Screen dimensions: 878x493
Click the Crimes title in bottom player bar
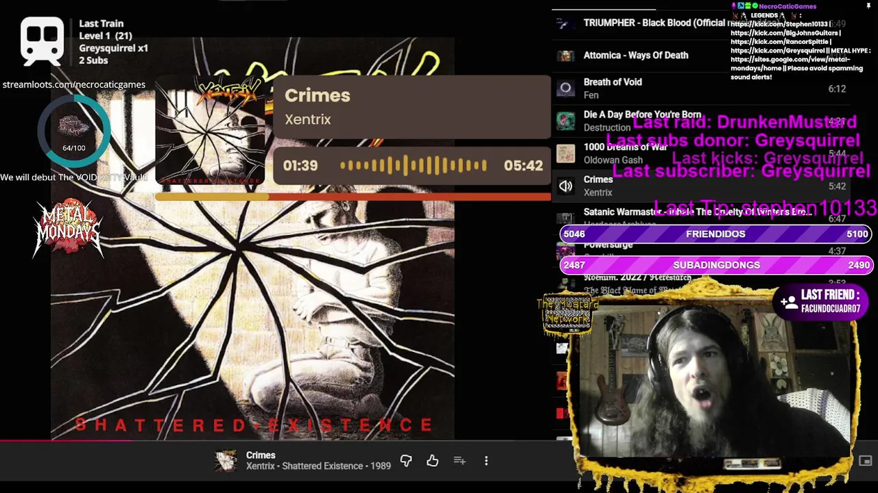click(261, 455)
